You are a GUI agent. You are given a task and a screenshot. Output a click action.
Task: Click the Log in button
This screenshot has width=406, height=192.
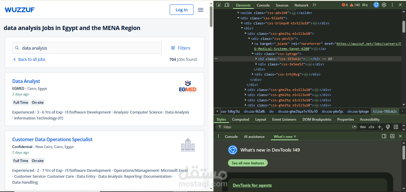(x=182, y=10)
